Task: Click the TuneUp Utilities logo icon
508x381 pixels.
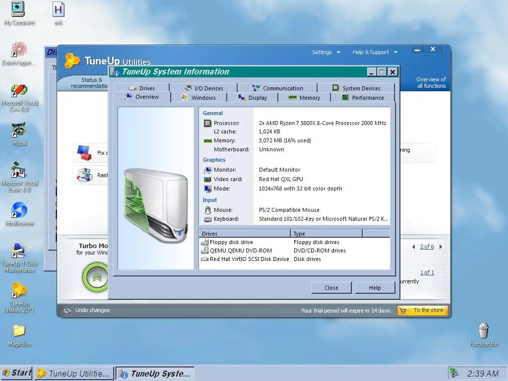Action: pos(72,60)
